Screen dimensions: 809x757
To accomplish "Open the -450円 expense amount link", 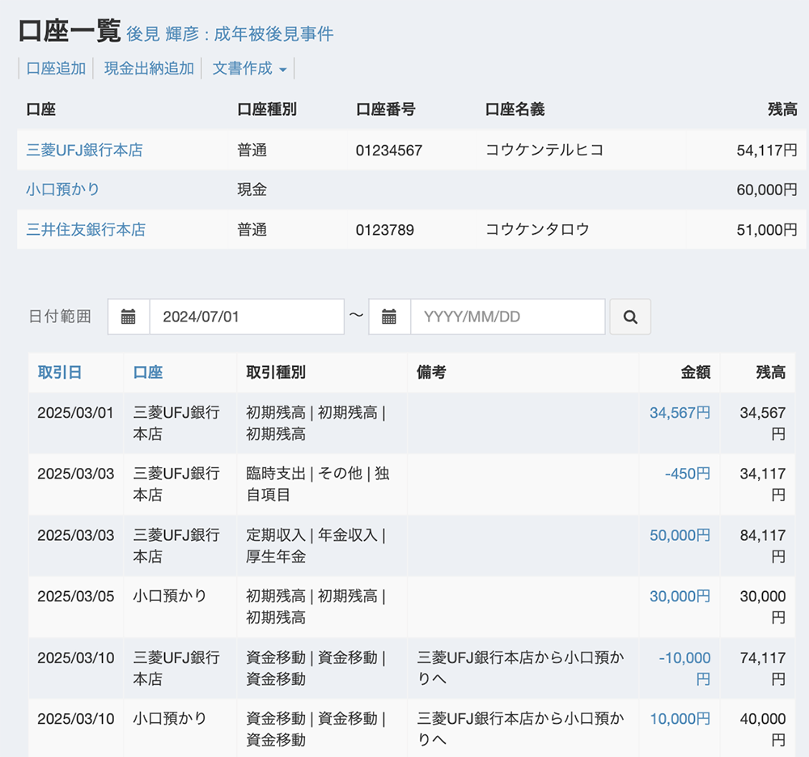I will click(x=687, y=474).
